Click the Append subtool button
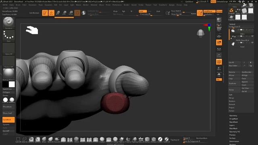 (x=247, y=82)
